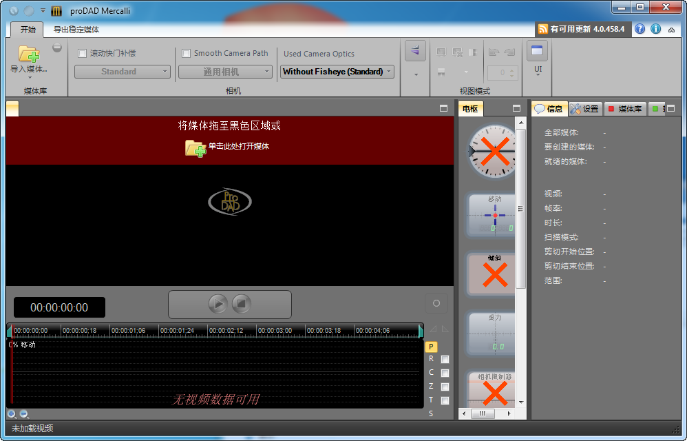Maximize the 电枢 panel via its corner icon
Screen dimensions: 687x441
(516, 108)
